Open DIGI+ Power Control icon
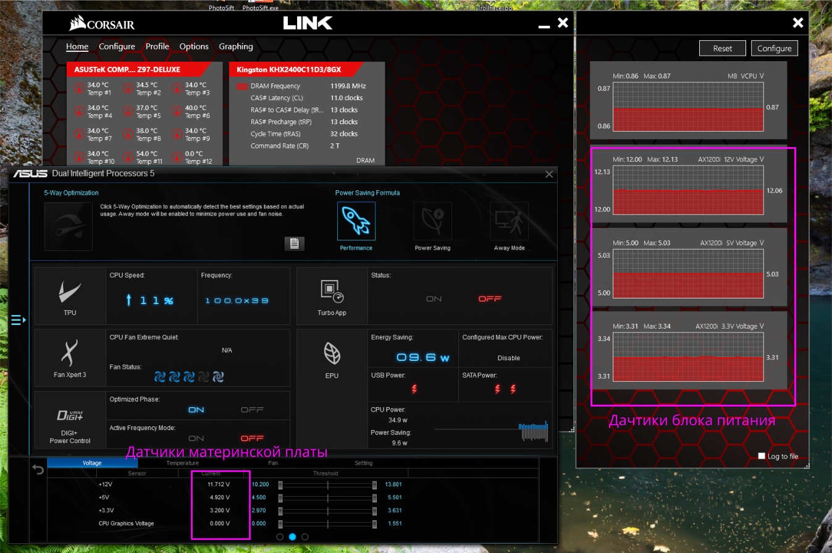This screenshot has height=553, width=832. click(x=70, y=415)
